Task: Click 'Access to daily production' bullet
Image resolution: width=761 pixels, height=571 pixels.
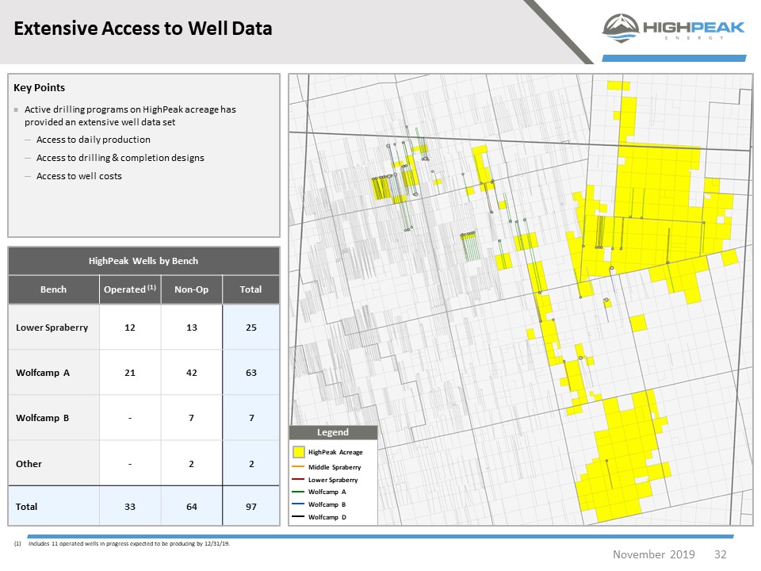Action: (x=94, y=140)
